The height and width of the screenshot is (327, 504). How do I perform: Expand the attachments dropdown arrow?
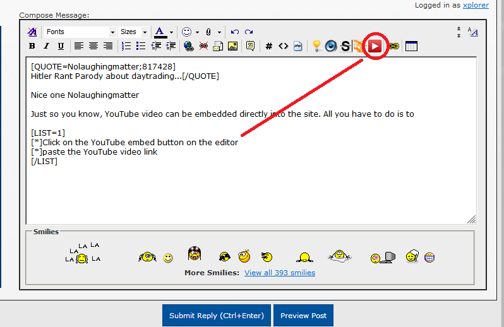point(219,32)
